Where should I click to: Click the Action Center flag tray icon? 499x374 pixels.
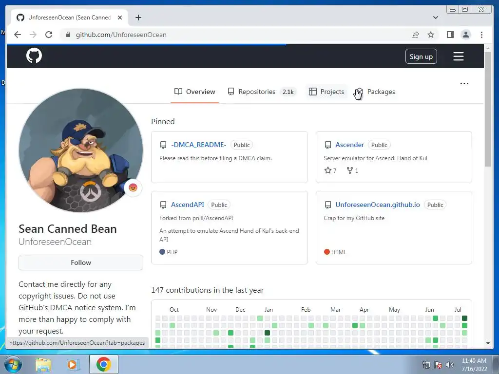coord(438,365)
